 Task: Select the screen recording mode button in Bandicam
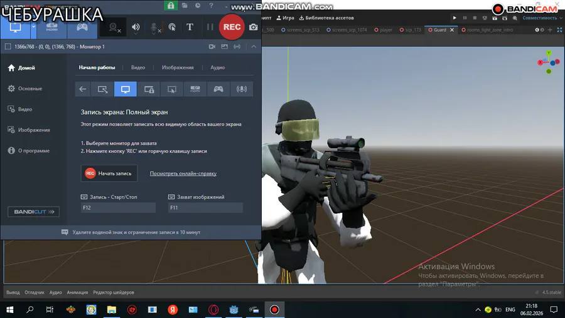[x=15, y=28]
